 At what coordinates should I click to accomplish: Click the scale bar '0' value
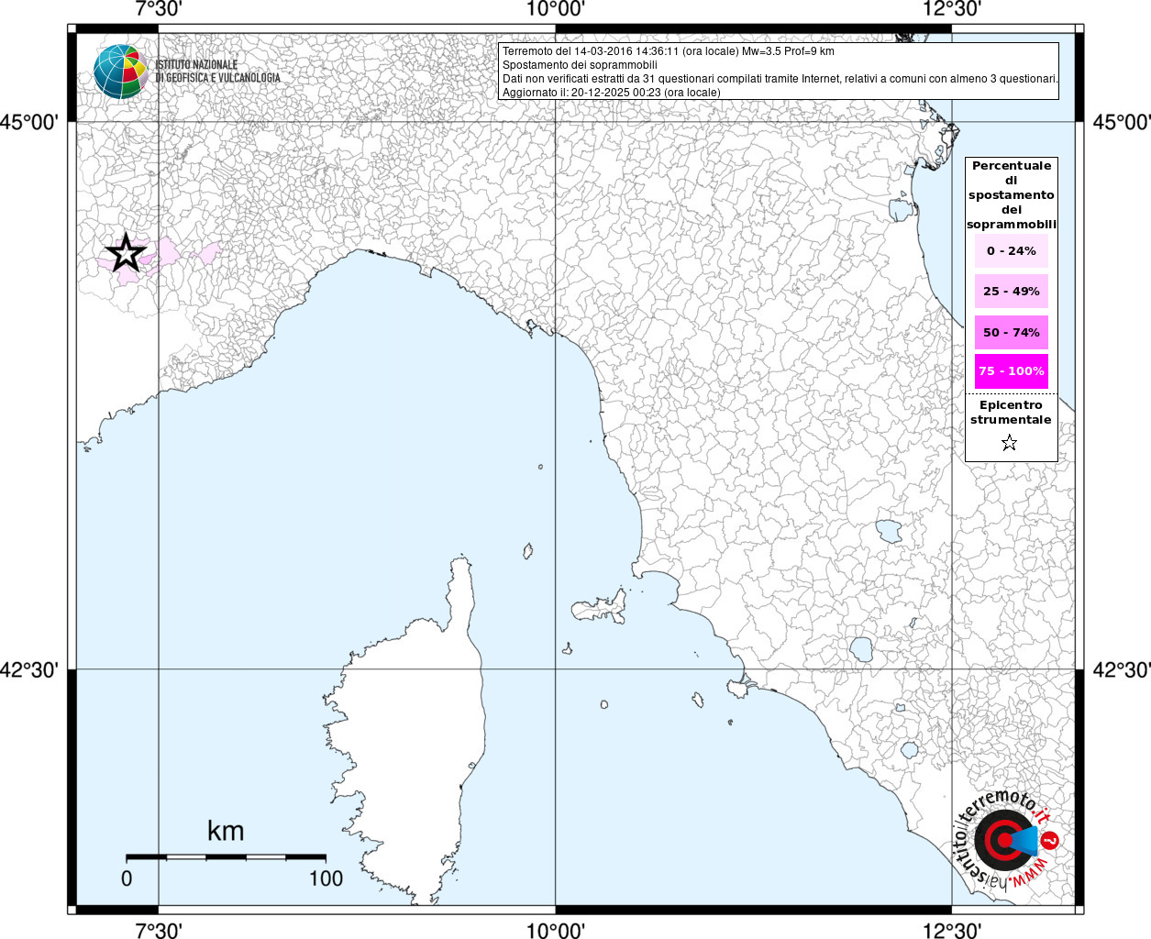click(127, 878)
